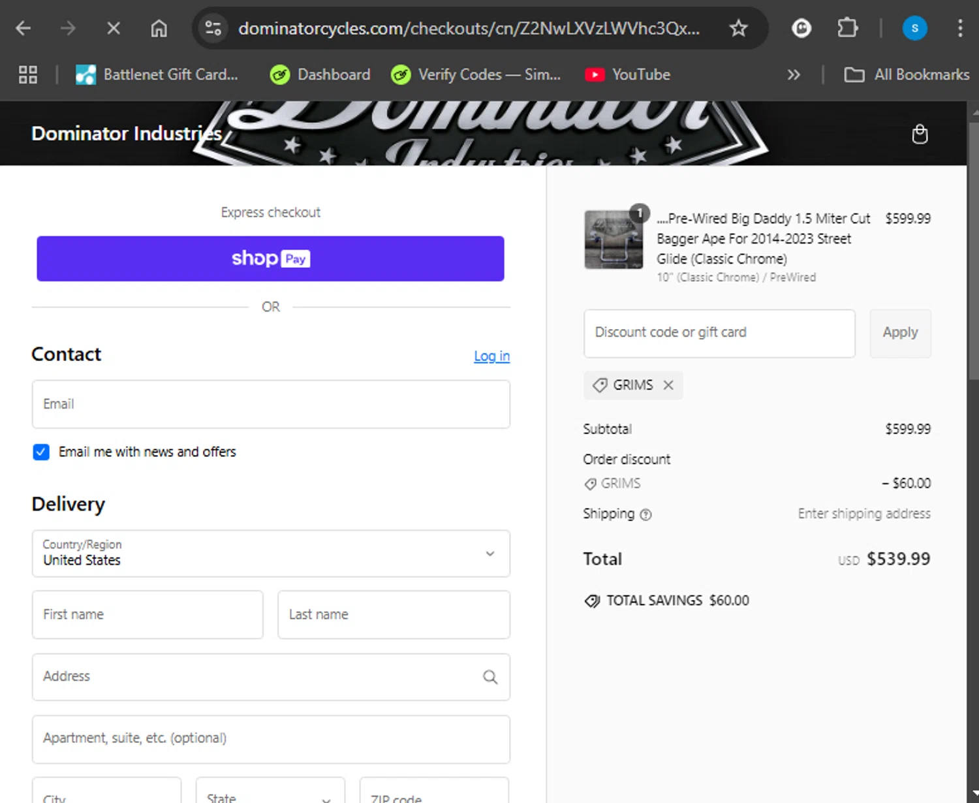Click the Delivery heading
Viewport: 979px width, 803px height.
coord(68,504)
